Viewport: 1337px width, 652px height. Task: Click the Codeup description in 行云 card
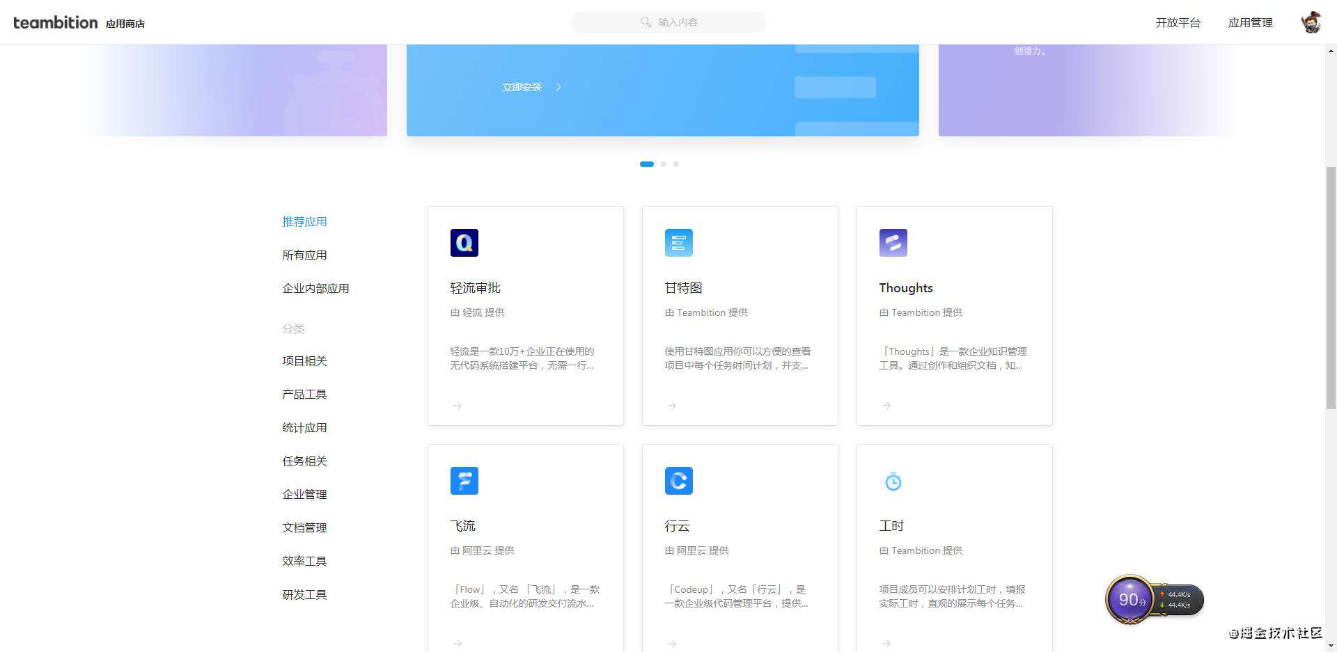tap(736, 596)
